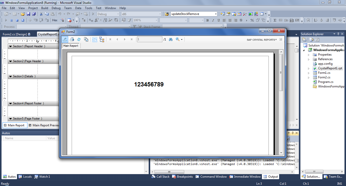
Task: Click Find Text binoculars icon
Action: (171, 39)
